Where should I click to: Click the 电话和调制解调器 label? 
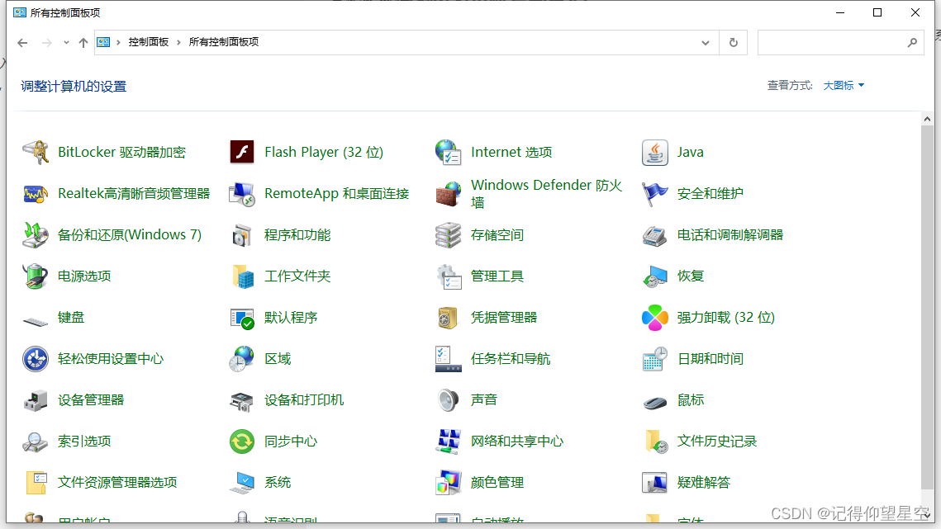[x=730, y=235]
